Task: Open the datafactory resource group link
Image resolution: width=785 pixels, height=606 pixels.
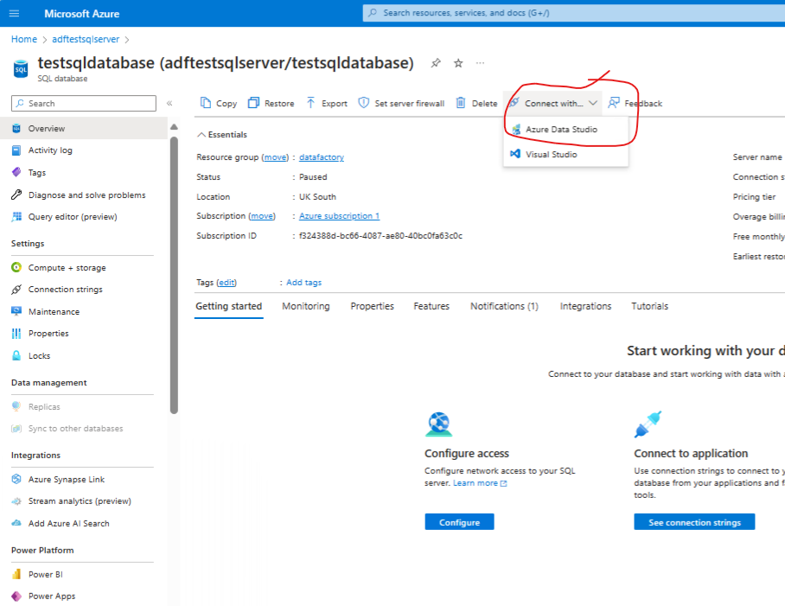Action: point(322,157)
